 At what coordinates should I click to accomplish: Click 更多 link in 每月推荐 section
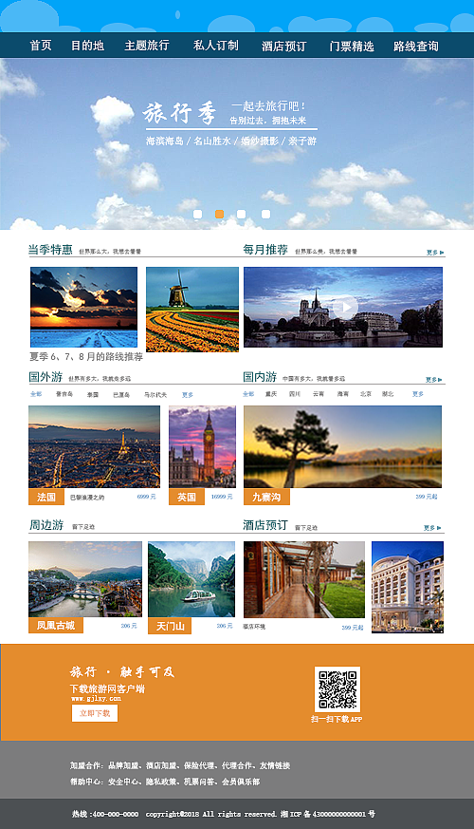tap(435, 253)
